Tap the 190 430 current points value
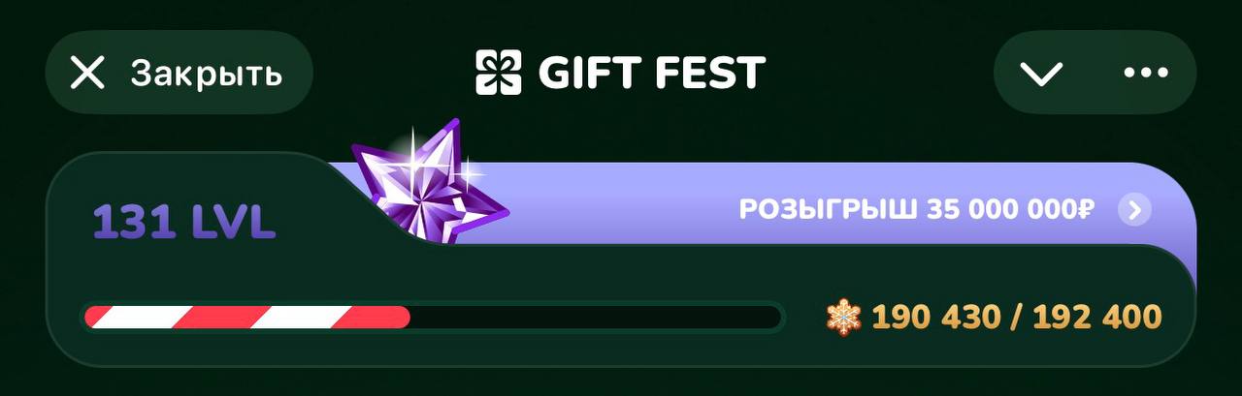 (936, 317)
